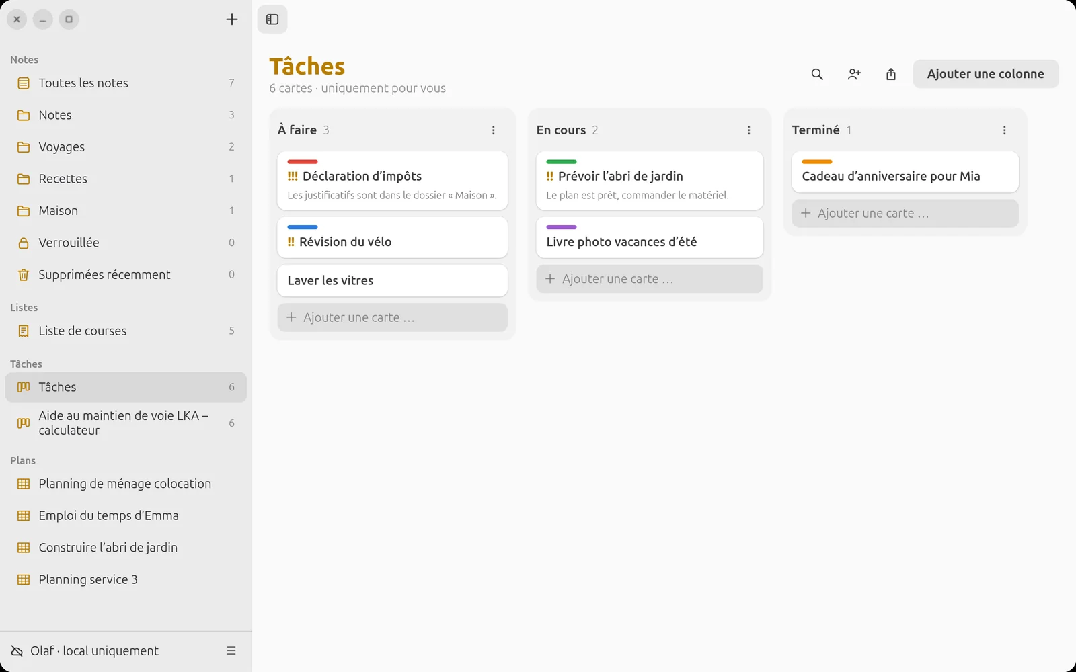Click Ajouter une colonne button
Image resolution: width=1076 pixels, height=672 pixels.
point(986,74)
